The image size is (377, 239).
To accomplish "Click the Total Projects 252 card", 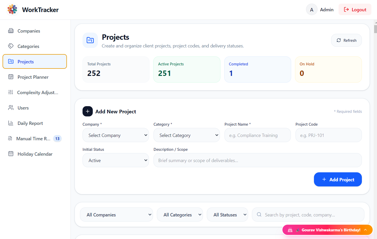I will point(116,69).
